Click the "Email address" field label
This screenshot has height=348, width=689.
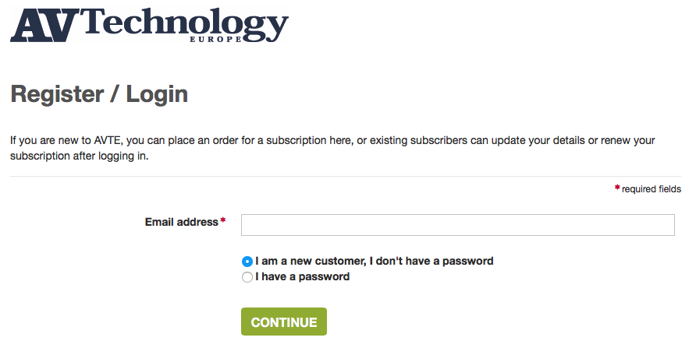point(182,222)
